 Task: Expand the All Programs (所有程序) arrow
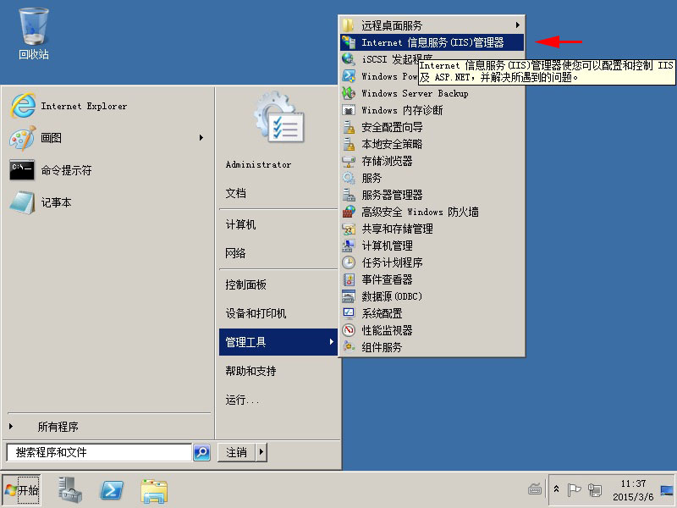[x=11, y=427]
